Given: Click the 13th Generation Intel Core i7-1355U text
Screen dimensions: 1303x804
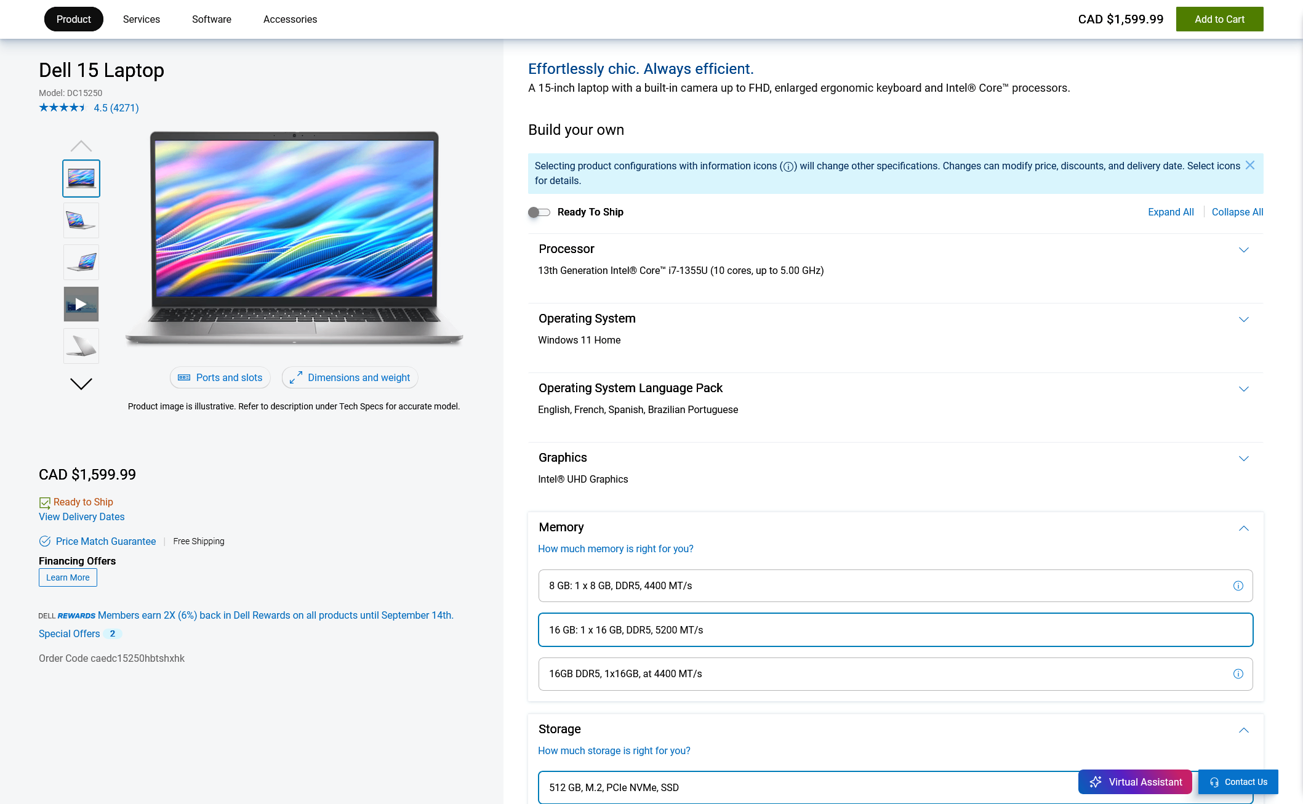Looking at the screenshot, I should coord(681,270).
